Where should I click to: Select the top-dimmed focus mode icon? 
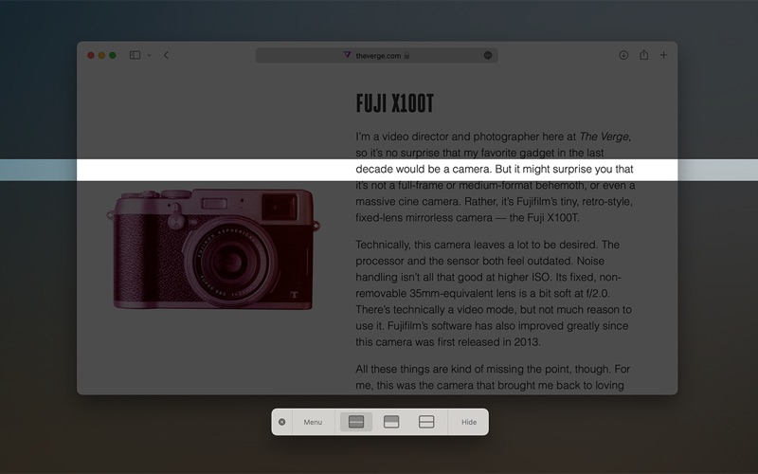[391, 422]
